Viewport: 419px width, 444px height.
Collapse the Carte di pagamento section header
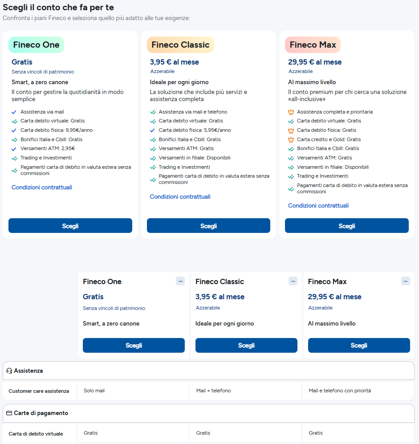(208, 413)
